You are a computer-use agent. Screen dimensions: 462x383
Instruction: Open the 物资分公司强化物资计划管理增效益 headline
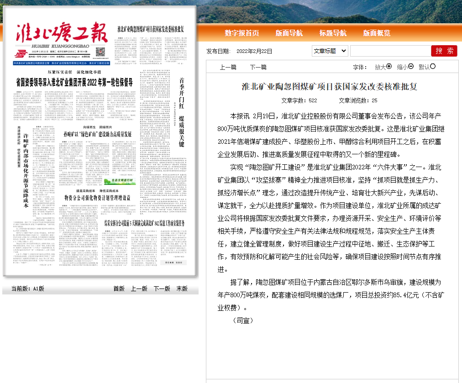pyautogui.click(x=97, y=197)
